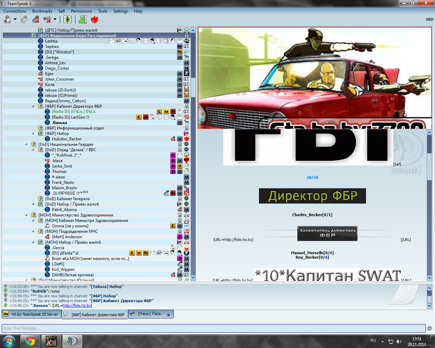Image resolution: width=435 pixels, height=348 pixels.
Task: Click the channel tree scroll up arrow
Action: coord(193,30)
